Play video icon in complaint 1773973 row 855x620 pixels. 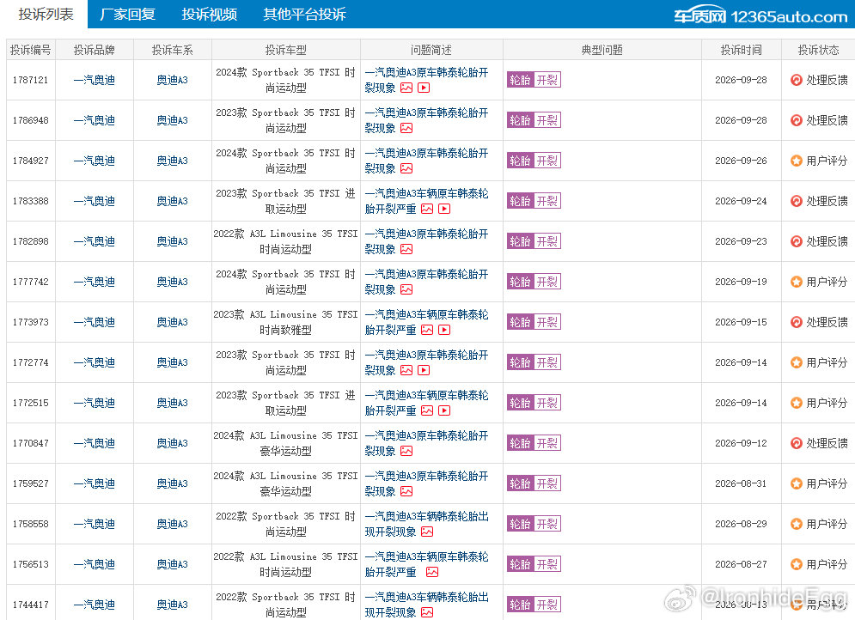pos(444,330)
